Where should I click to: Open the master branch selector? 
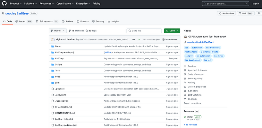[x=58, y=31]
